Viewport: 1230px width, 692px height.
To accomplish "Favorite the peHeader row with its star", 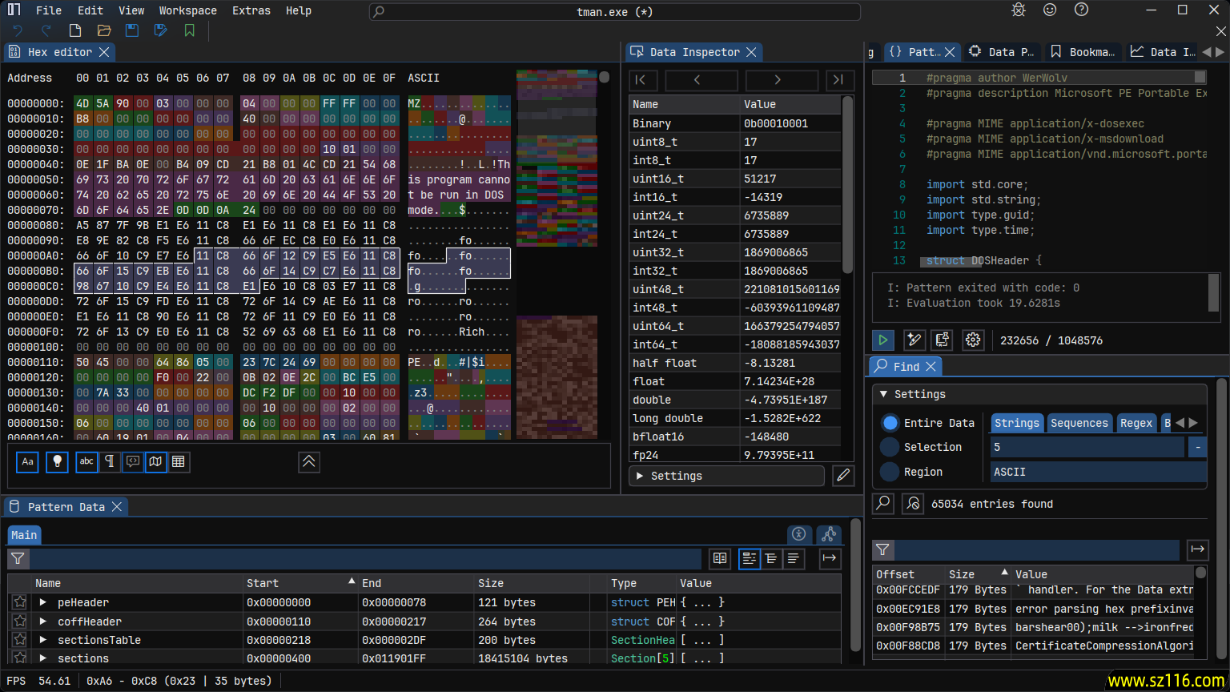I will pyautogui.click(x=20, y=602).
